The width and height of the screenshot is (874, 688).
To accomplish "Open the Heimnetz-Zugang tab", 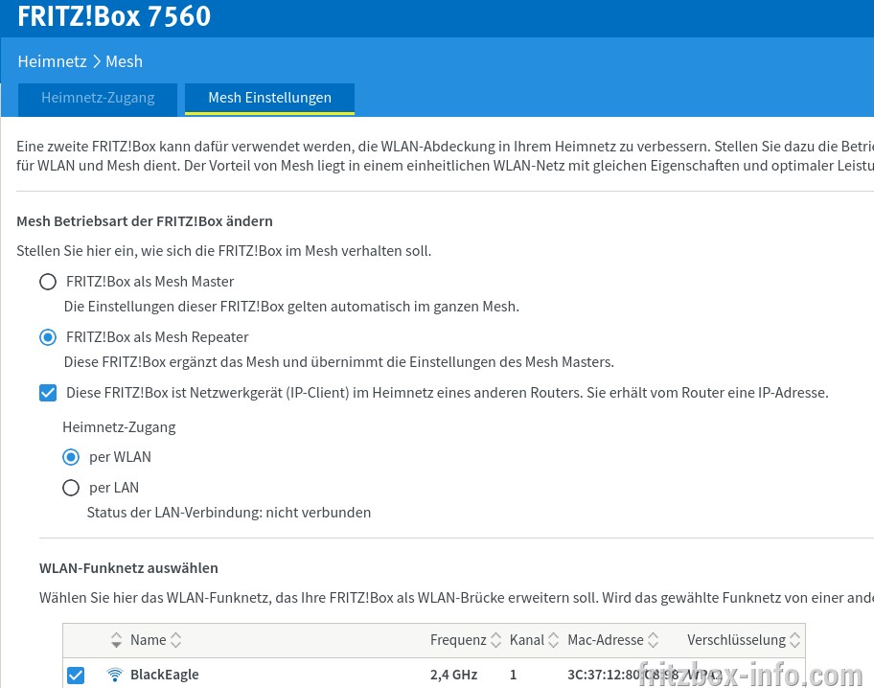I will pos(98,98).
